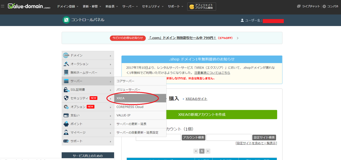Click the NEW badge beside オプション
The height and width of the screenshot is (160, 341).
click(x=90, y=107)
